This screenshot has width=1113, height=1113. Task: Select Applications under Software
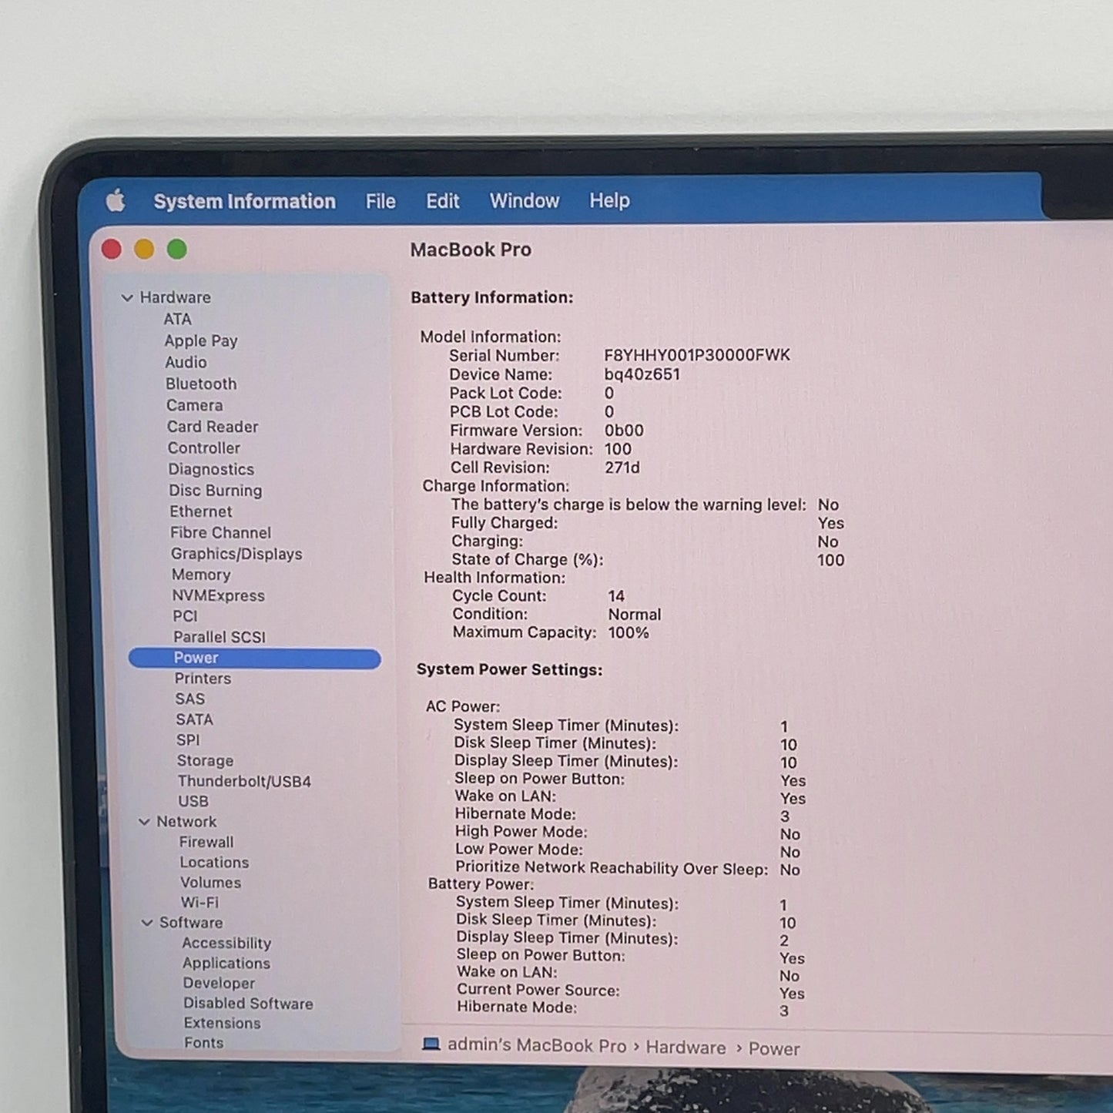click(x=226, y=964)
